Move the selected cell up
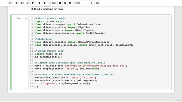Image resolution: width=182 pixels, height=102 pixels. [39, 3]
